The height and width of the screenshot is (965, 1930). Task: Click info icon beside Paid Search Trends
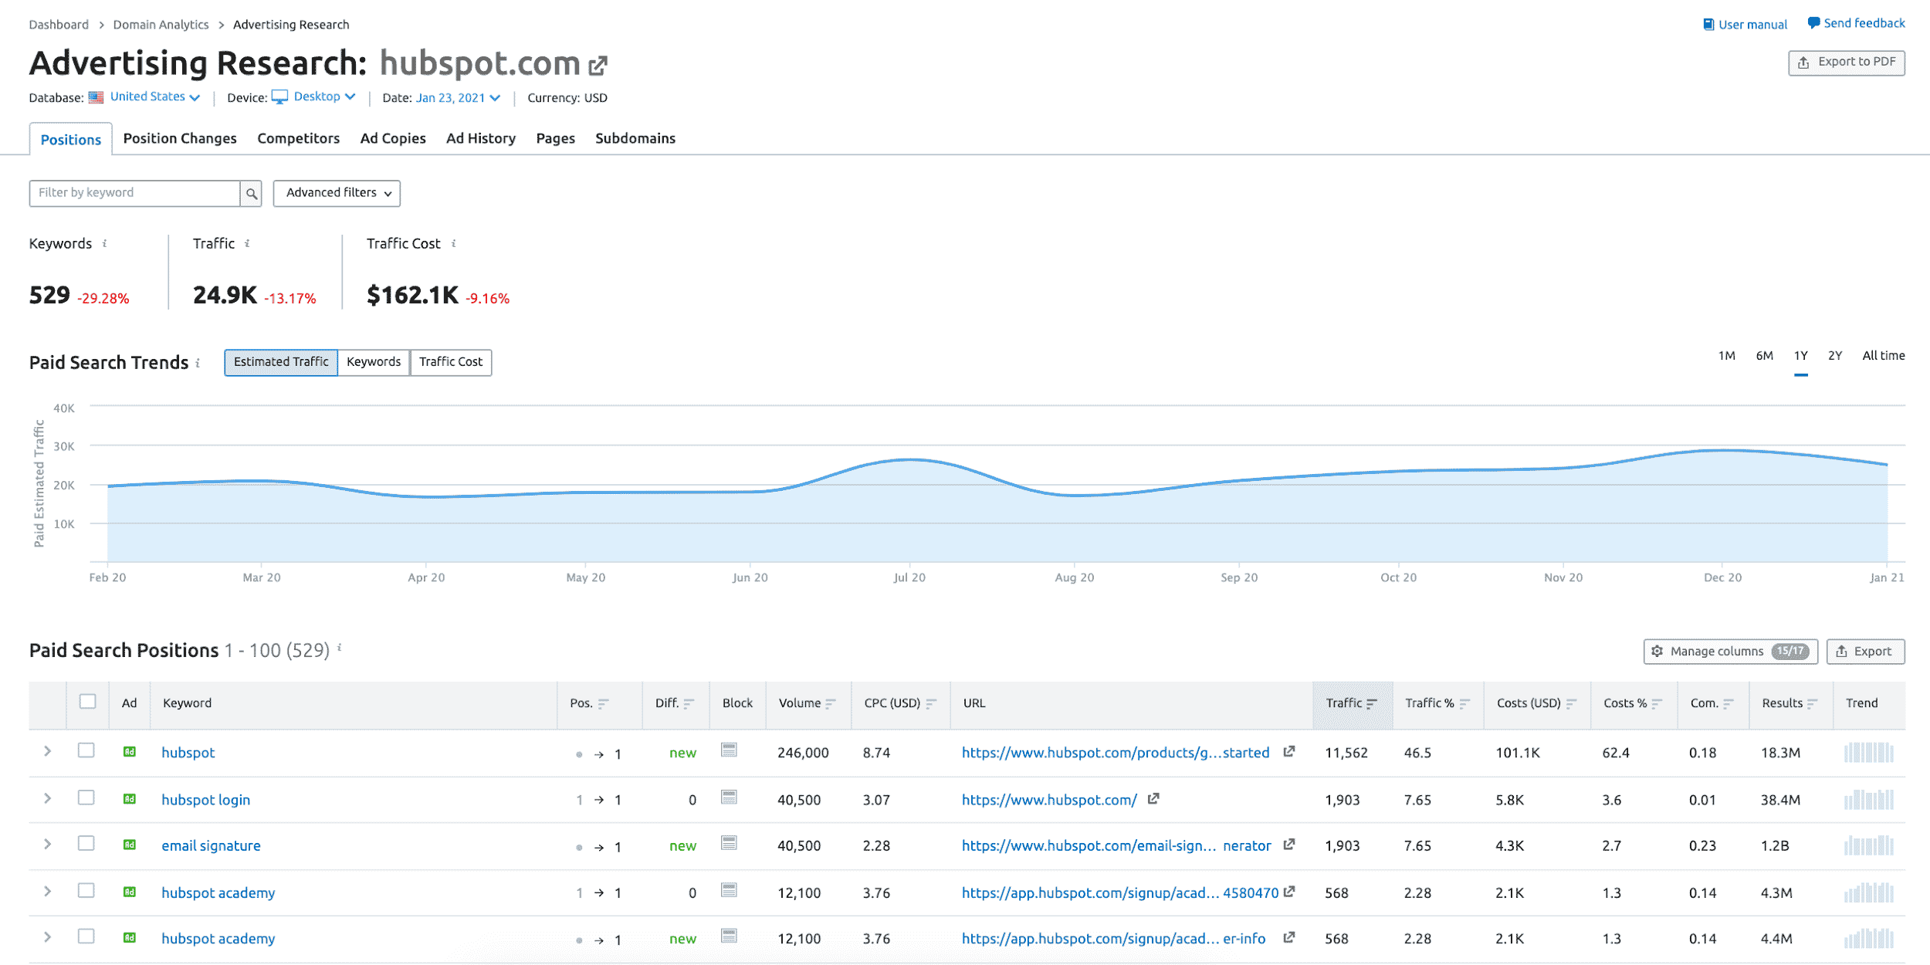(198, 363)
